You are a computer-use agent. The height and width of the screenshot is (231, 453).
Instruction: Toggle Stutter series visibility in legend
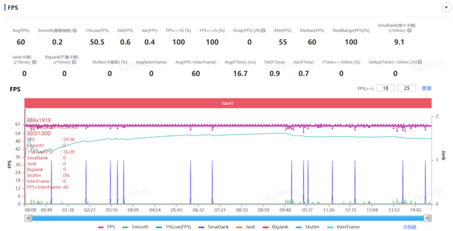(x=308, y=227)
